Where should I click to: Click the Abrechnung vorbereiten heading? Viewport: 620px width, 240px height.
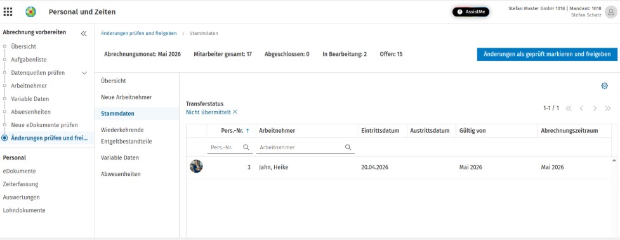34,32
